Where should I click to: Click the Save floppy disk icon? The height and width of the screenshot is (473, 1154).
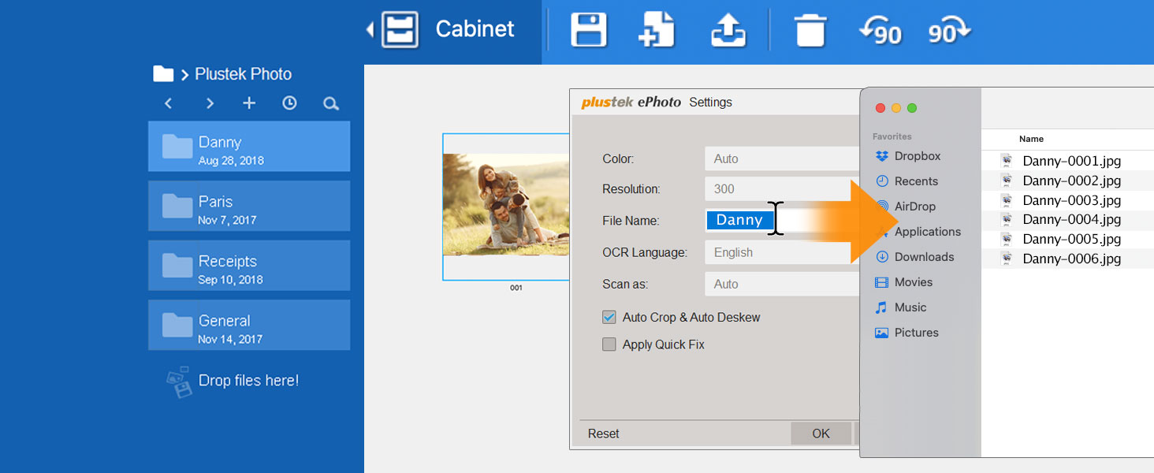click(589, 30)
